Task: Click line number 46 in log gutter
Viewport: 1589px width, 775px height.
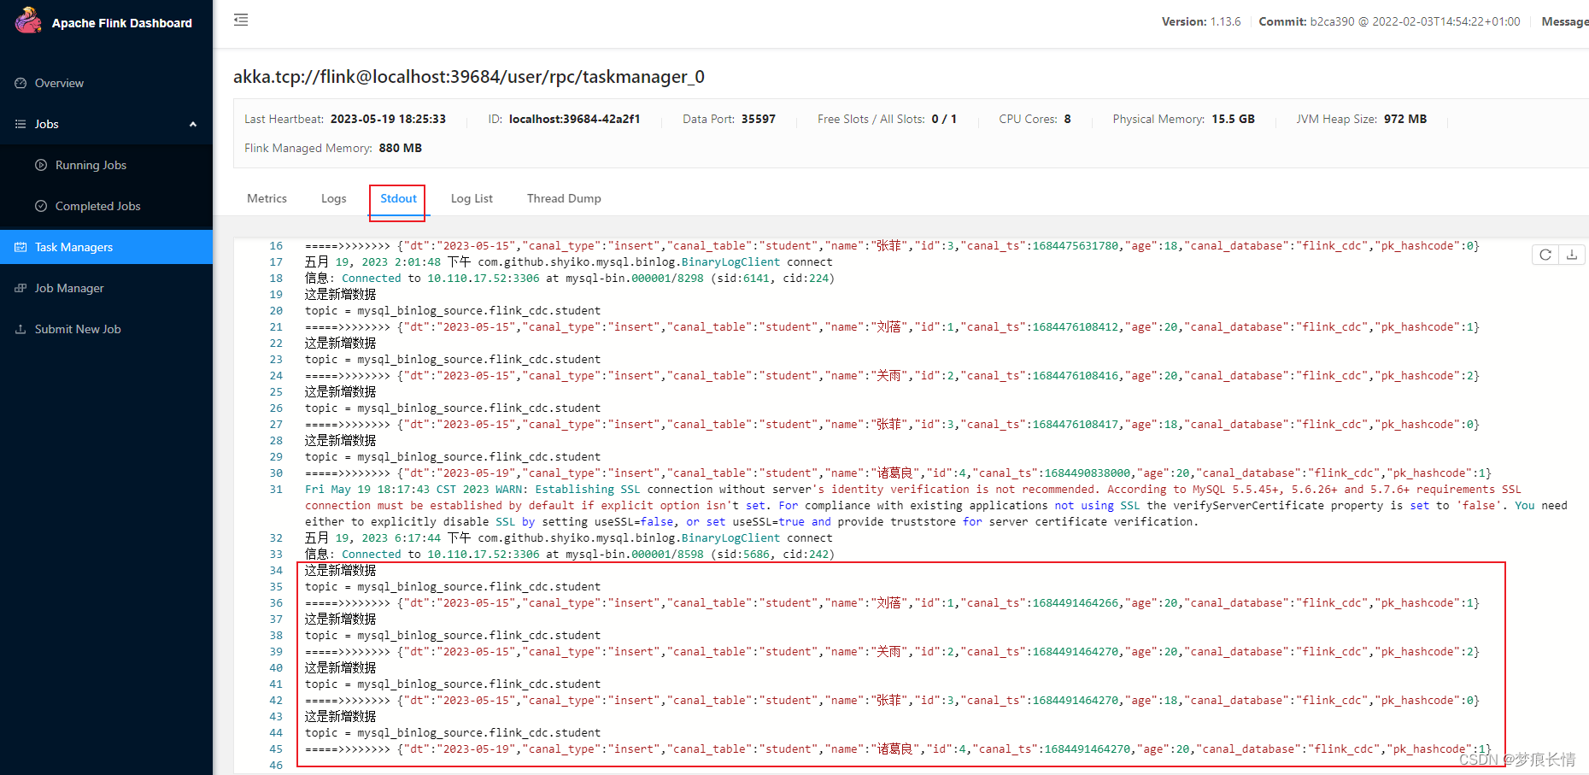Action: coord(276,766)
